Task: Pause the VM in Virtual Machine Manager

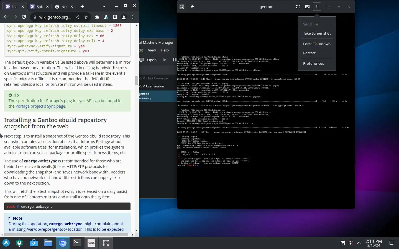Action: coord(175,60)
